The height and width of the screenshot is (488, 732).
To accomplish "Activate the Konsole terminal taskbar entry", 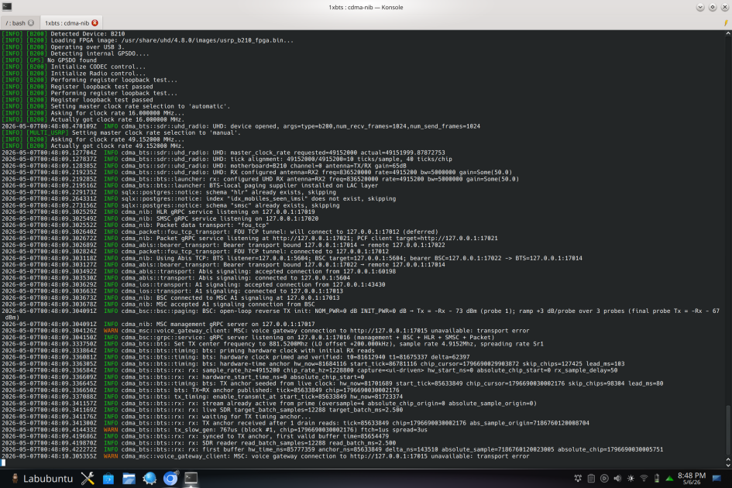I will pos(191,478).
